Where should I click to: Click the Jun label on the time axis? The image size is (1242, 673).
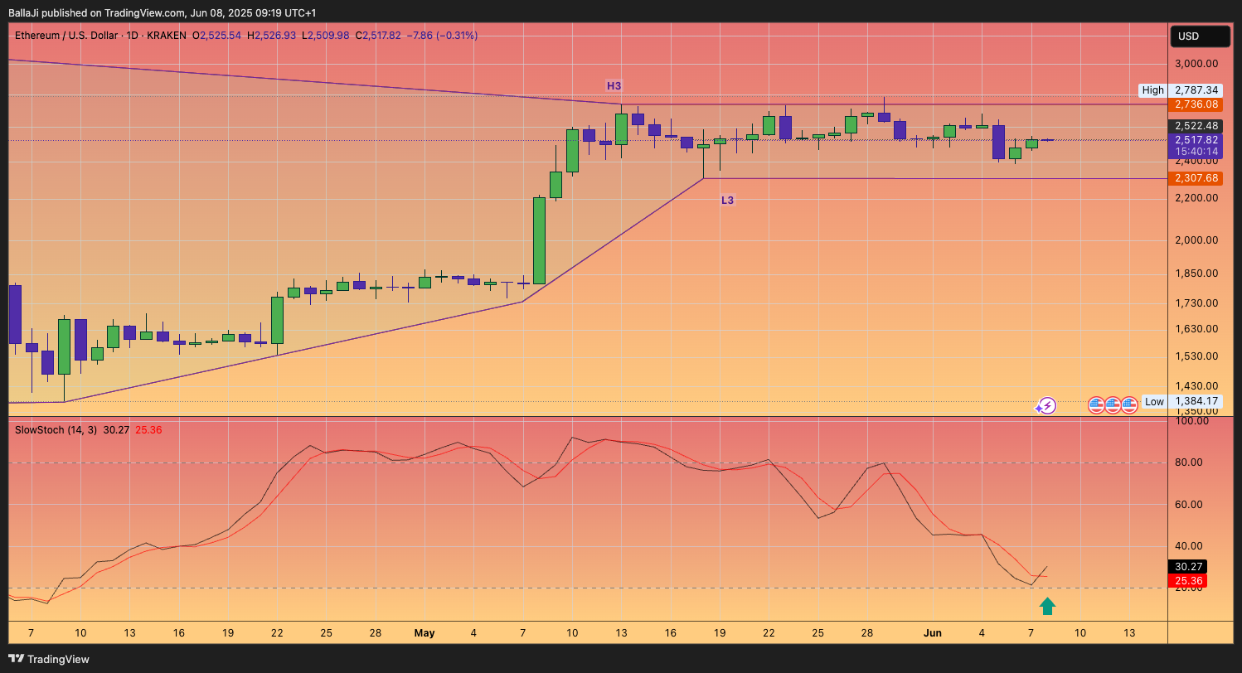point(933,633)
